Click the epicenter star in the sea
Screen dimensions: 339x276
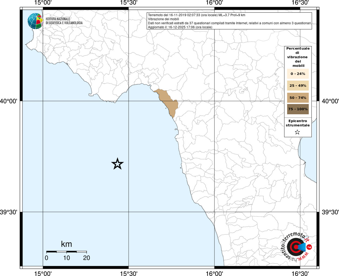118,164
